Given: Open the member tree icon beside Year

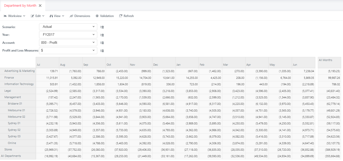Looking at the screenshot, I should click(x=102, y=35).
